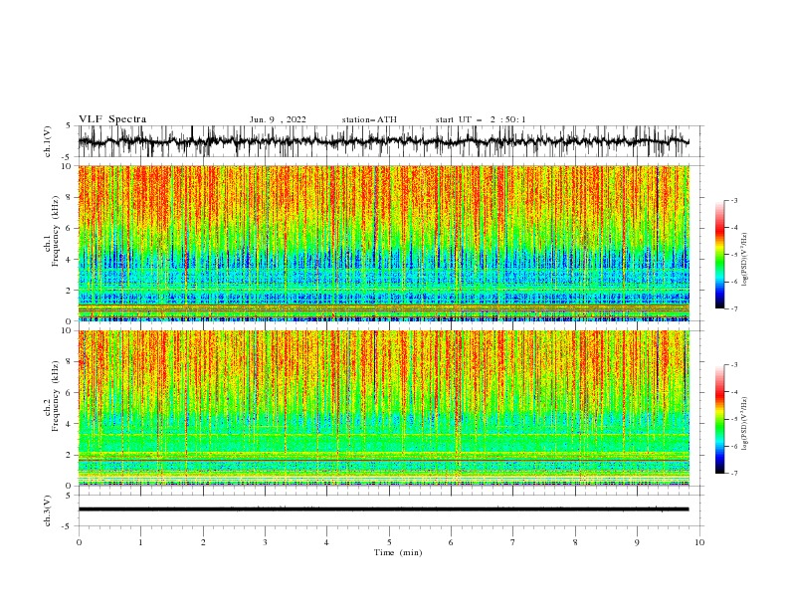788x609 pixels.
Task: Click the "-3" label on ch.1 color bar
Action: tap(734, 200)
